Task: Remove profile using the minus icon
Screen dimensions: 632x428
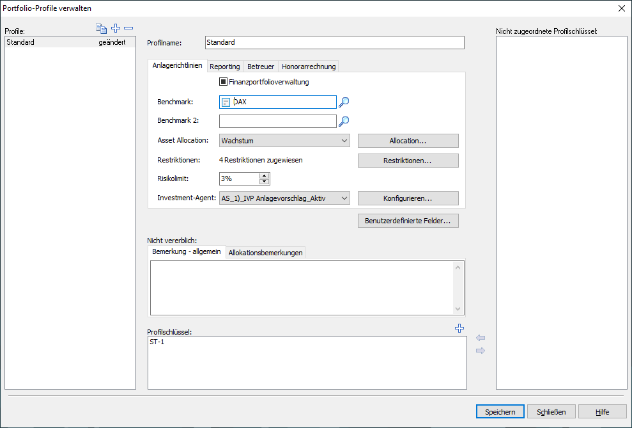Action: [128, 28]
